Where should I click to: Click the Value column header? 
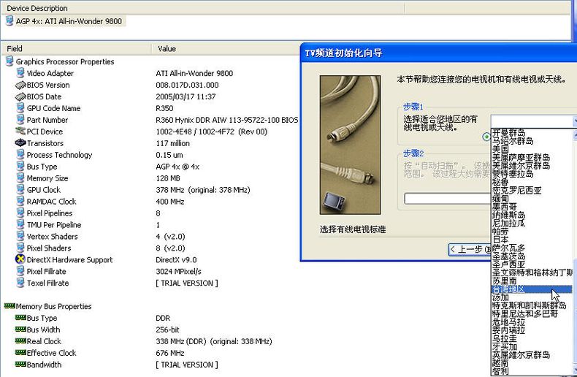click(x=226, y=49)
